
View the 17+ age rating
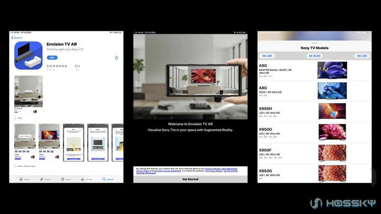point(77,67)
